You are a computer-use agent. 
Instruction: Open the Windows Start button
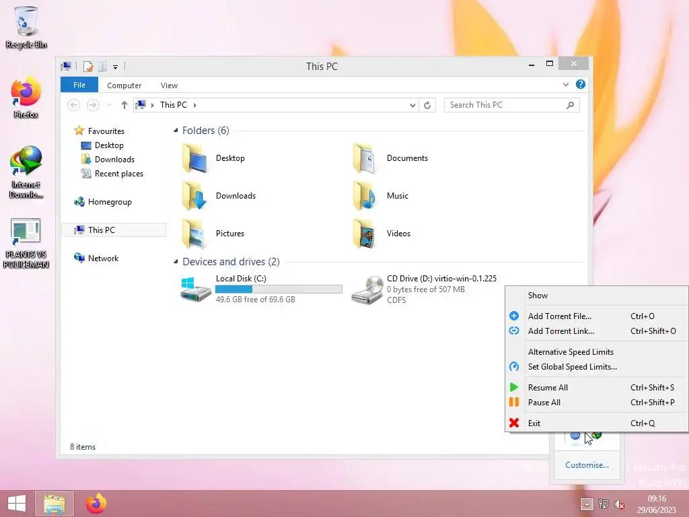(17, 504)
